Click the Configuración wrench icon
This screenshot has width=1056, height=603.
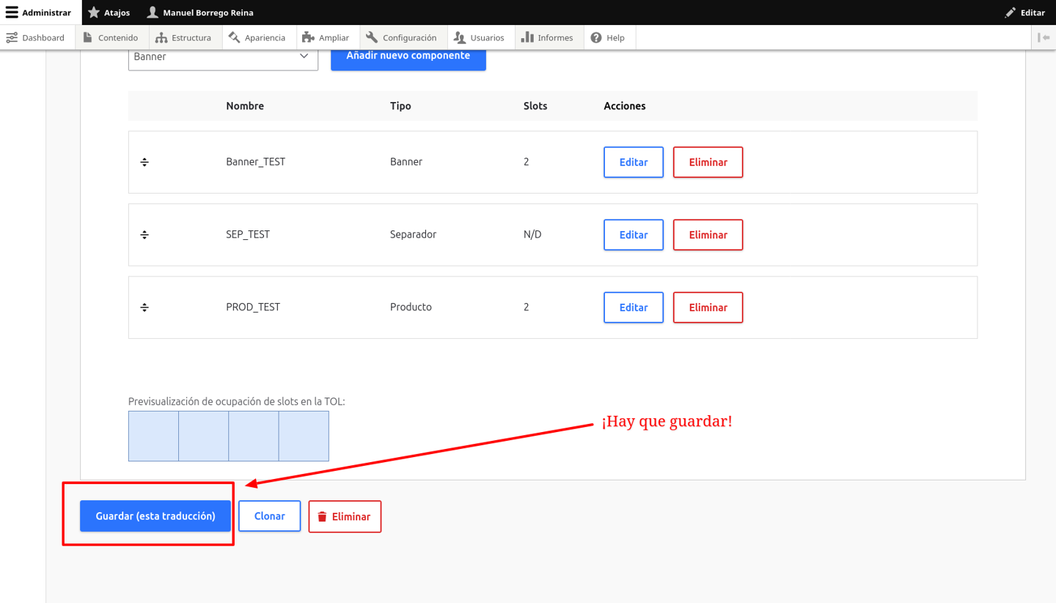coord(372,37)
